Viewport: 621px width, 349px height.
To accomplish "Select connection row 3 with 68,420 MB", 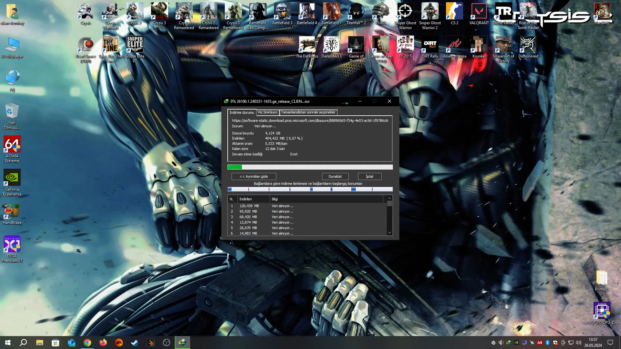I will pos(307,217).
